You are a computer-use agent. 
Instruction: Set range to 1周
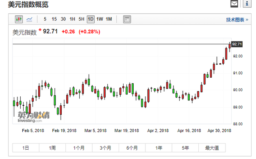point(52,148)
